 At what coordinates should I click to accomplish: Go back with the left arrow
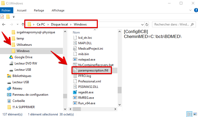pyautogui.click(x=4, y=24)
